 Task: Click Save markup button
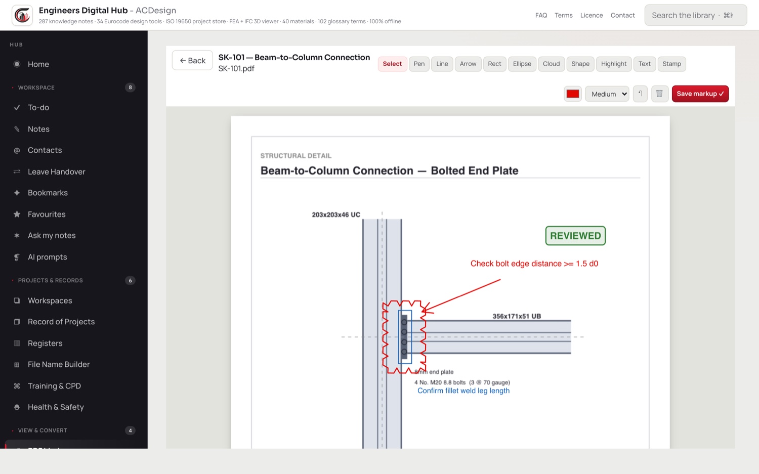pyautogui.click(x=700, y=94)
